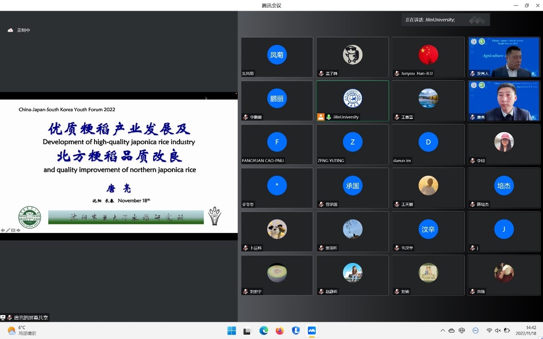Click the screen share icon at bottom left
Screen dimensions: 543x339
coord(3,318)
